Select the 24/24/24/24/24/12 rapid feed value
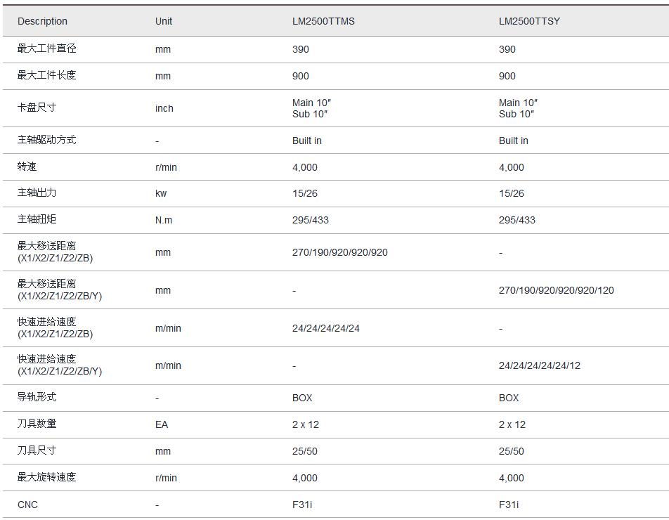This screenshot has height=520, width=669. [539, 365]
